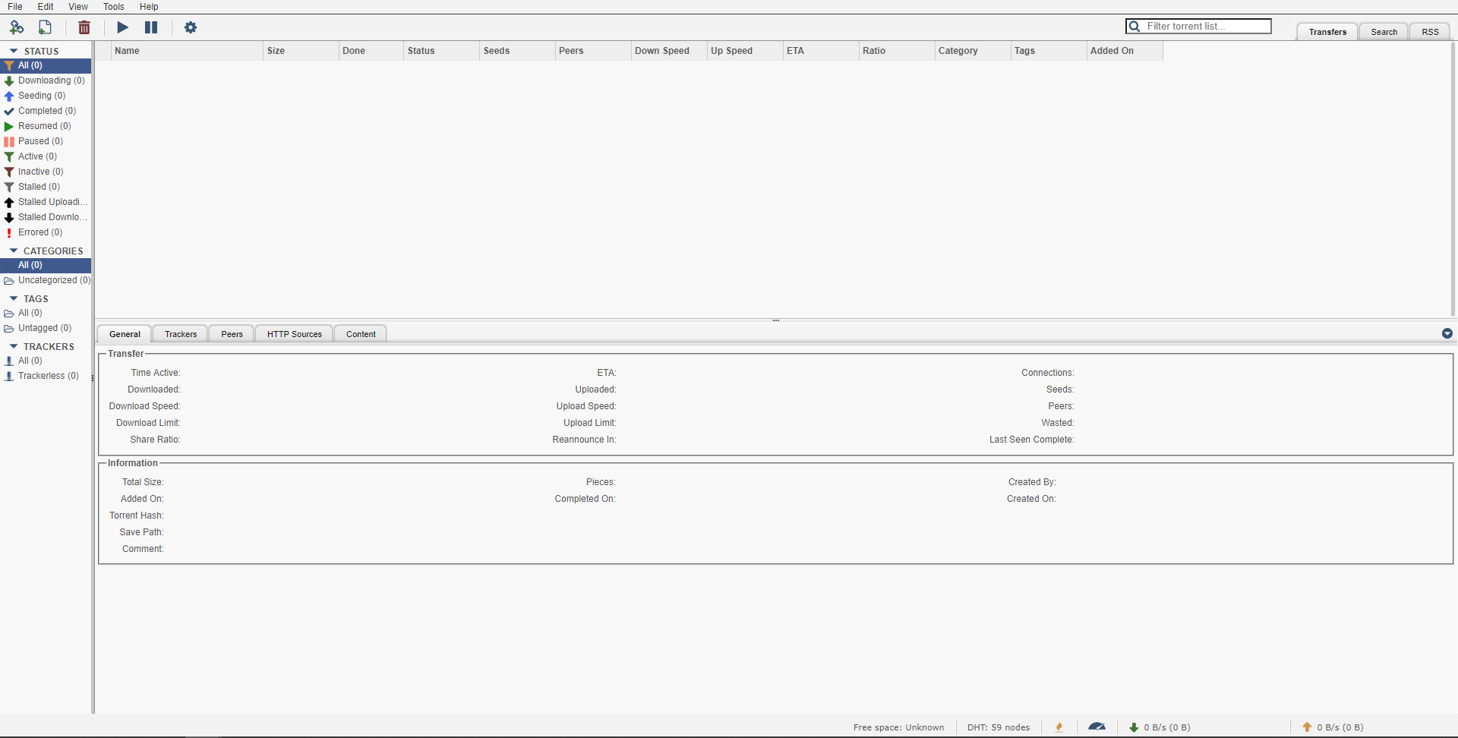Open the Edit menu
The image size is (1458, 738).
(x=46, y=7)
